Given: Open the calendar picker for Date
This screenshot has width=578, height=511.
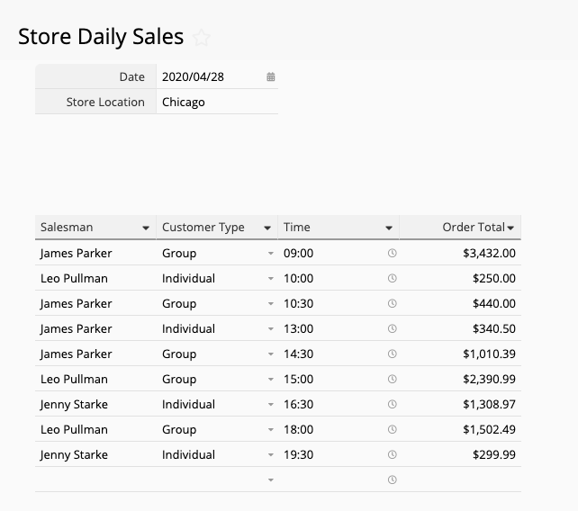Looking at the screenshot, I should click(x=271, y=76).
